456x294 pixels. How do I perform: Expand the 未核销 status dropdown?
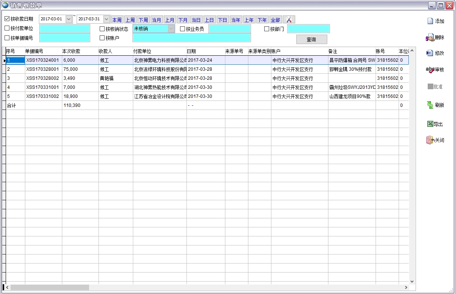(171, 29)
